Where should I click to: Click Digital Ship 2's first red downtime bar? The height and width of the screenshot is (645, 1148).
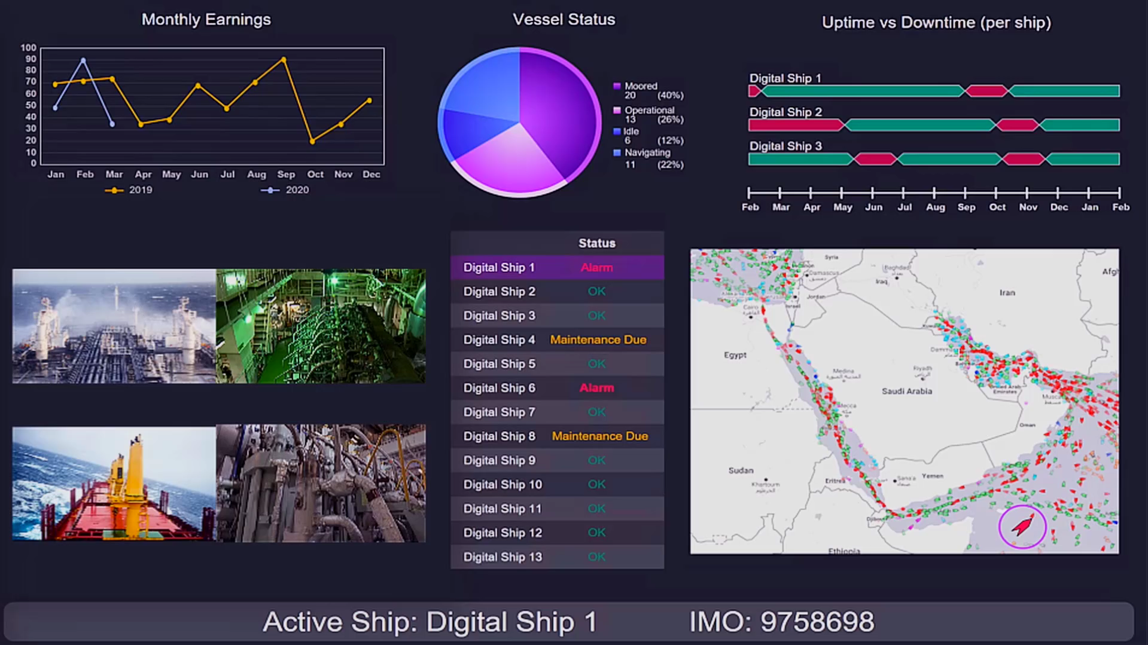click(796, 125)
